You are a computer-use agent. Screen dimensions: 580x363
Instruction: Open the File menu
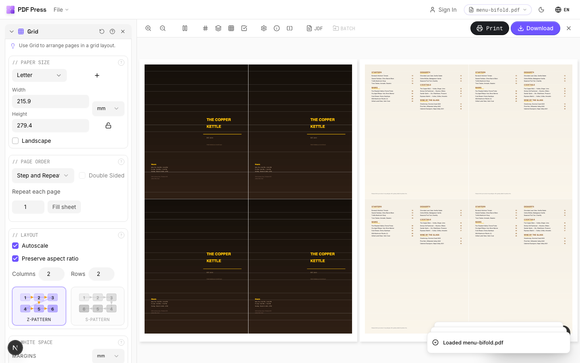point(61,10)
